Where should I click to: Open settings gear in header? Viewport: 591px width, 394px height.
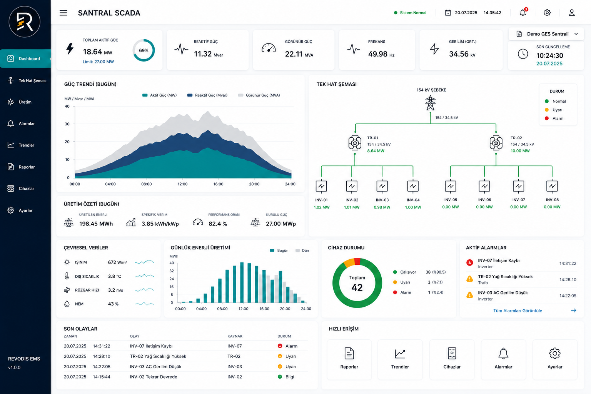(x=547, y=13)
